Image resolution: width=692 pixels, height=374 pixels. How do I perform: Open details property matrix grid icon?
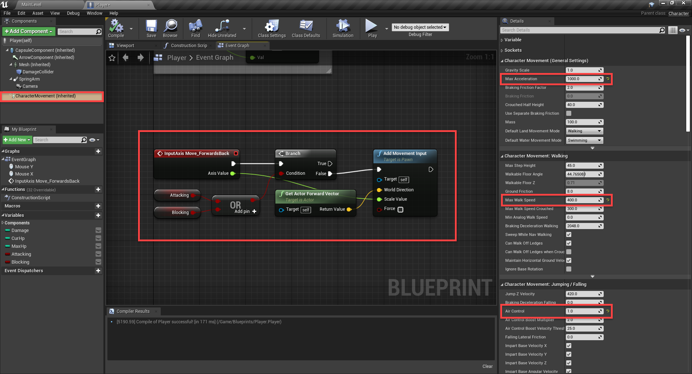[673, 30]
